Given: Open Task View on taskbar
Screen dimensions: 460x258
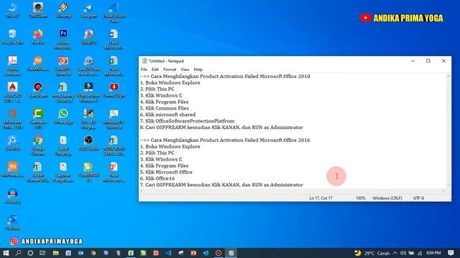Looking at the screenshot, I should pos(42,253).
